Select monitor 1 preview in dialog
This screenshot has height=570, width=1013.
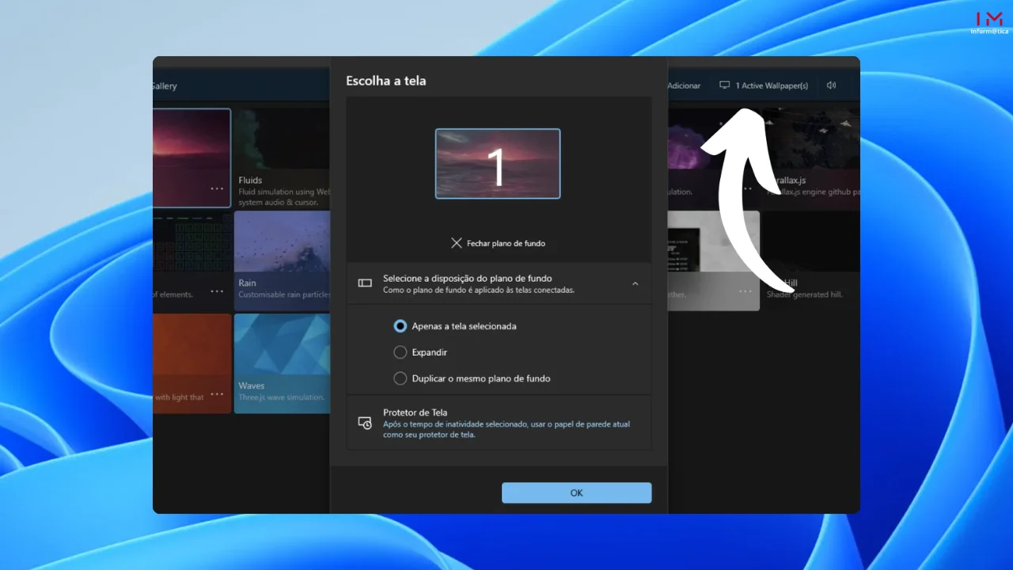click(x=498, y=164)
